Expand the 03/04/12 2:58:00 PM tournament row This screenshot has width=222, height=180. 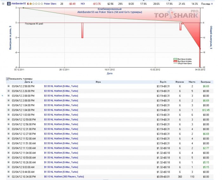click(x=9, y=86)
